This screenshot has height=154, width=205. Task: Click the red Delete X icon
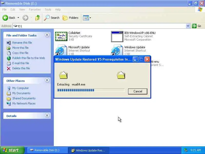(9, 69)
